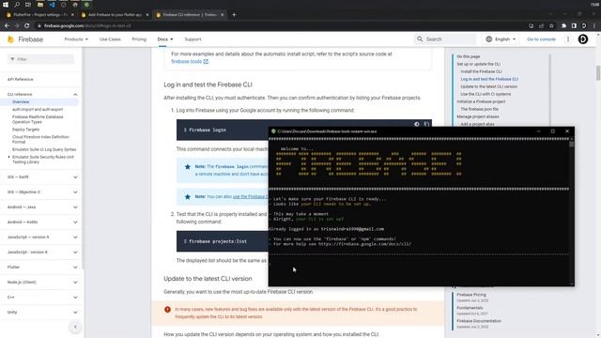Open the Firebase account avatar

pos(583,39)
